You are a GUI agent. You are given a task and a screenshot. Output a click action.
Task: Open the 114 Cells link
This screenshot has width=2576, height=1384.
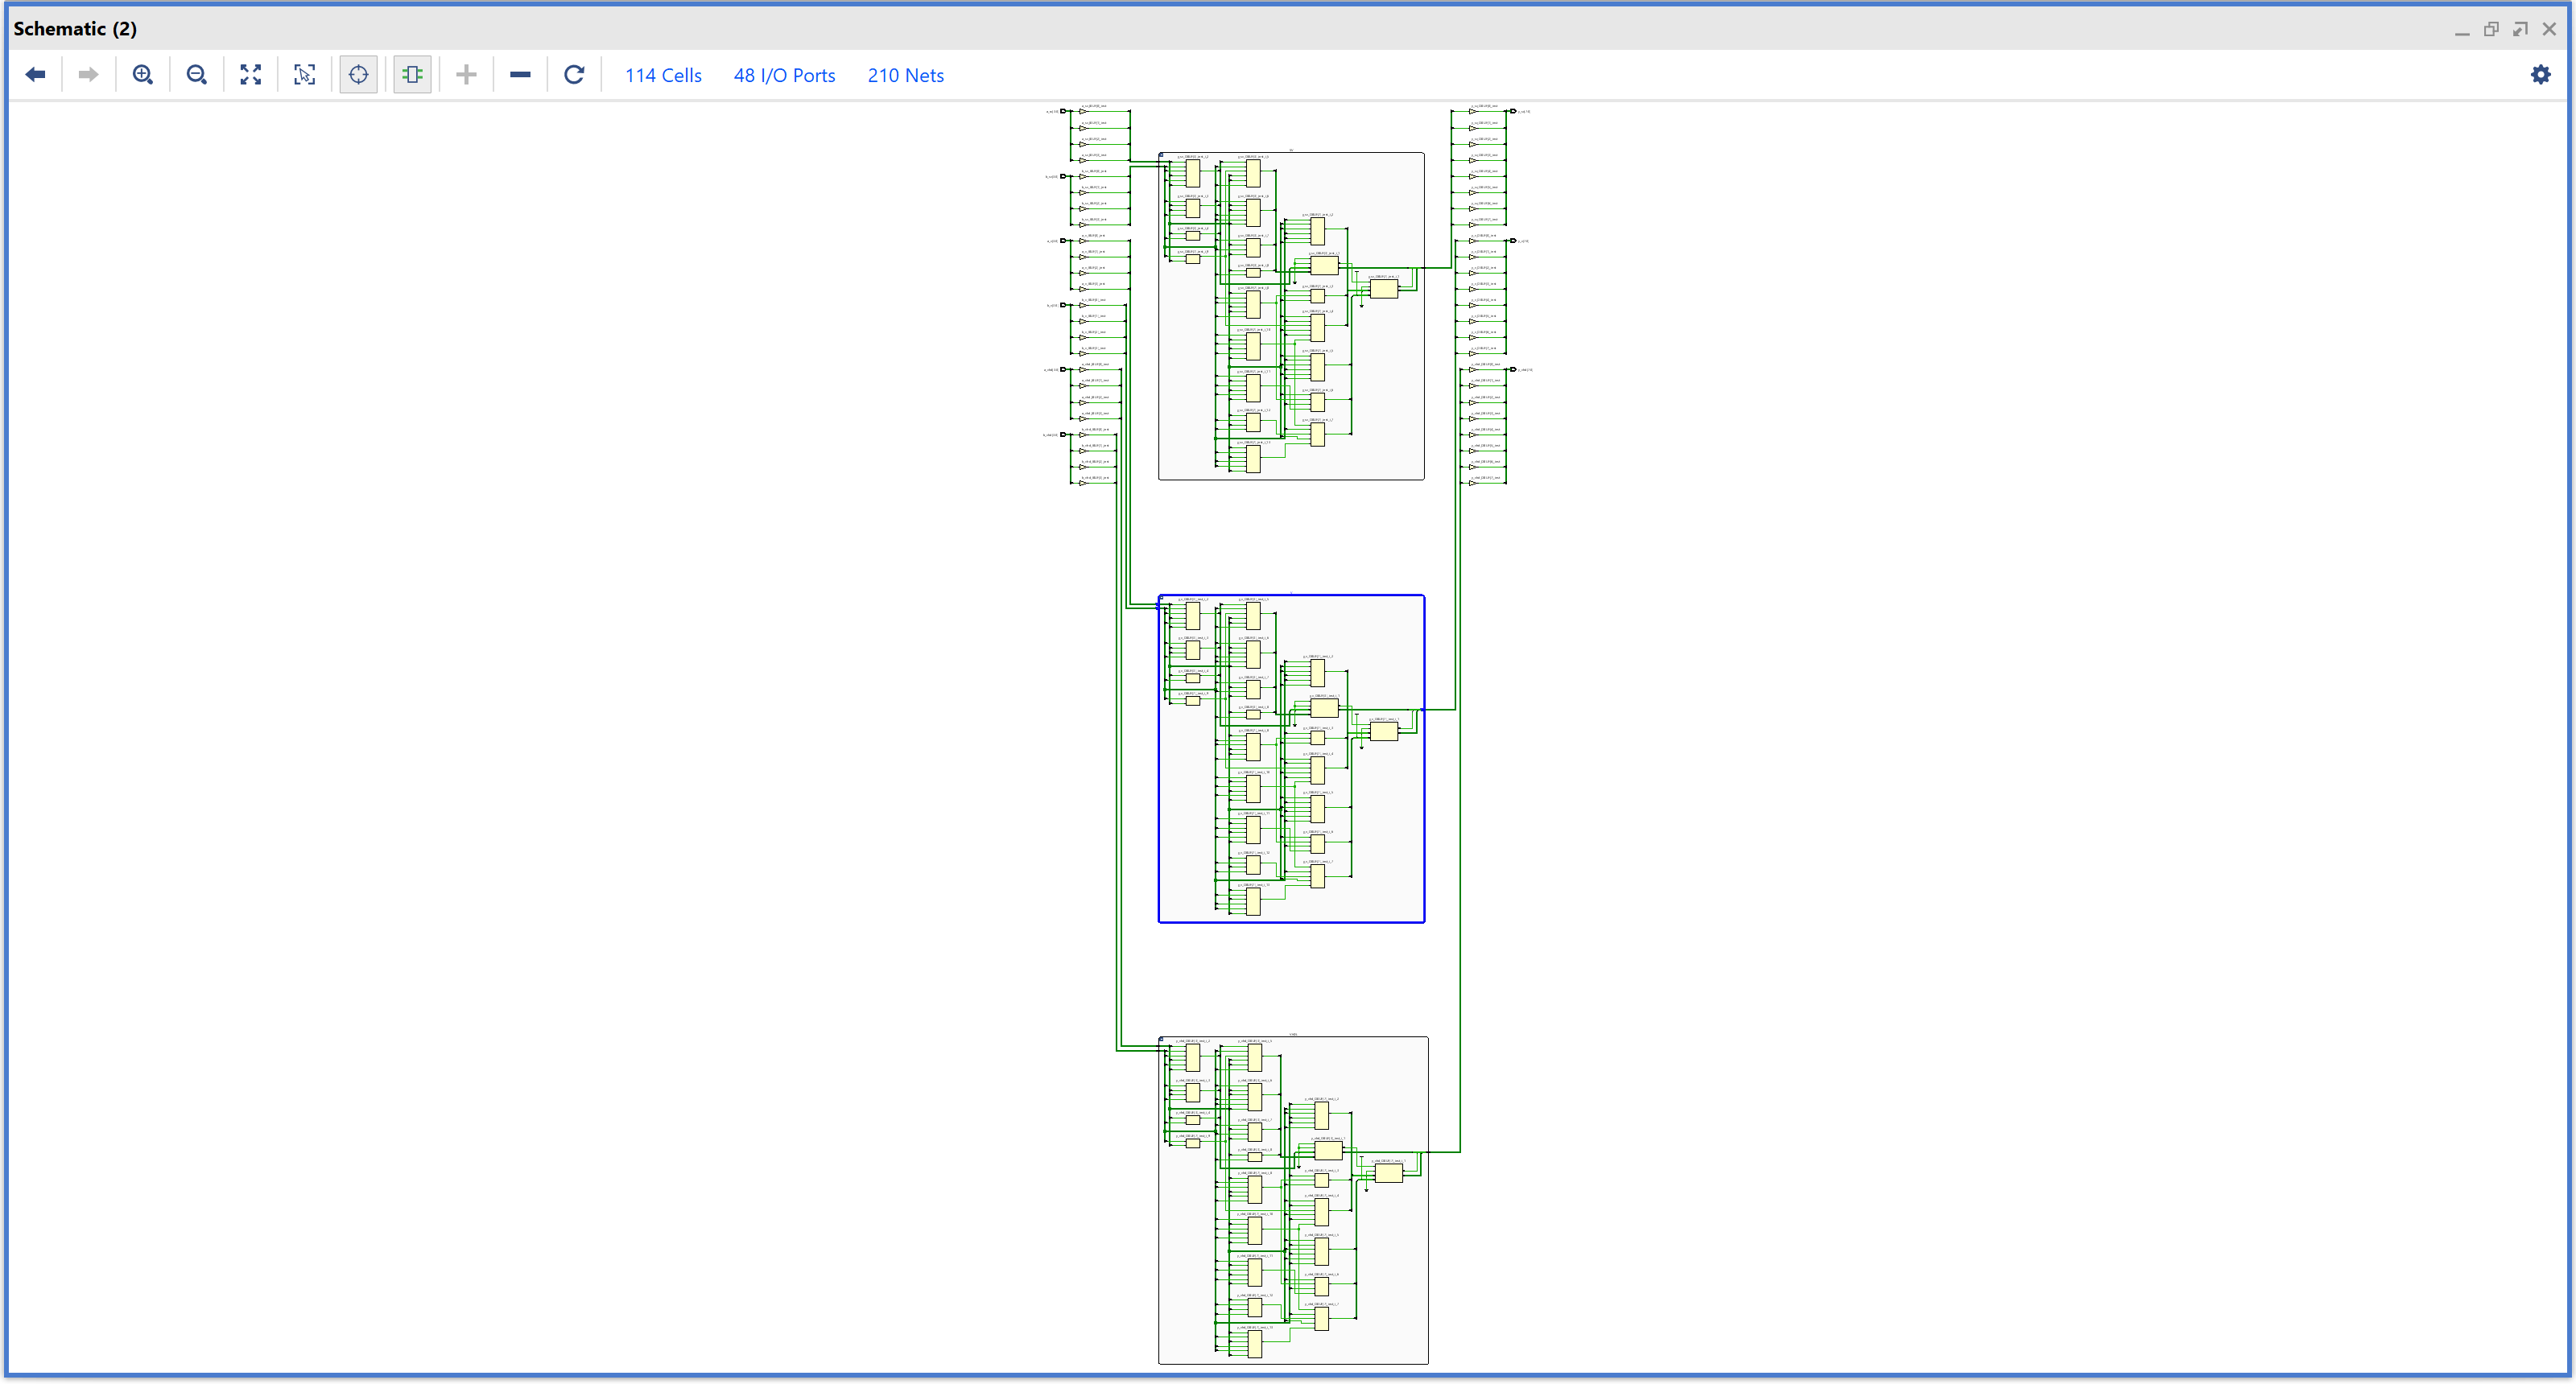click(663, 76)
